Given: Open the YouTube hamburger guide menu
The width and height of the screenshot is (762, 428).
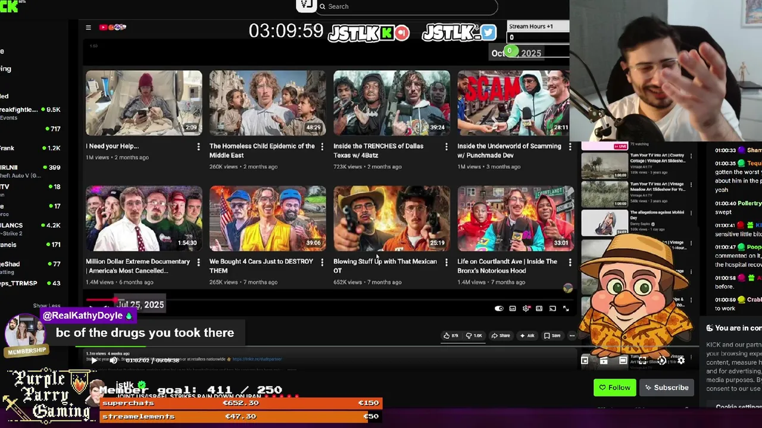Looking at the screenshot, I should point(88,27).
